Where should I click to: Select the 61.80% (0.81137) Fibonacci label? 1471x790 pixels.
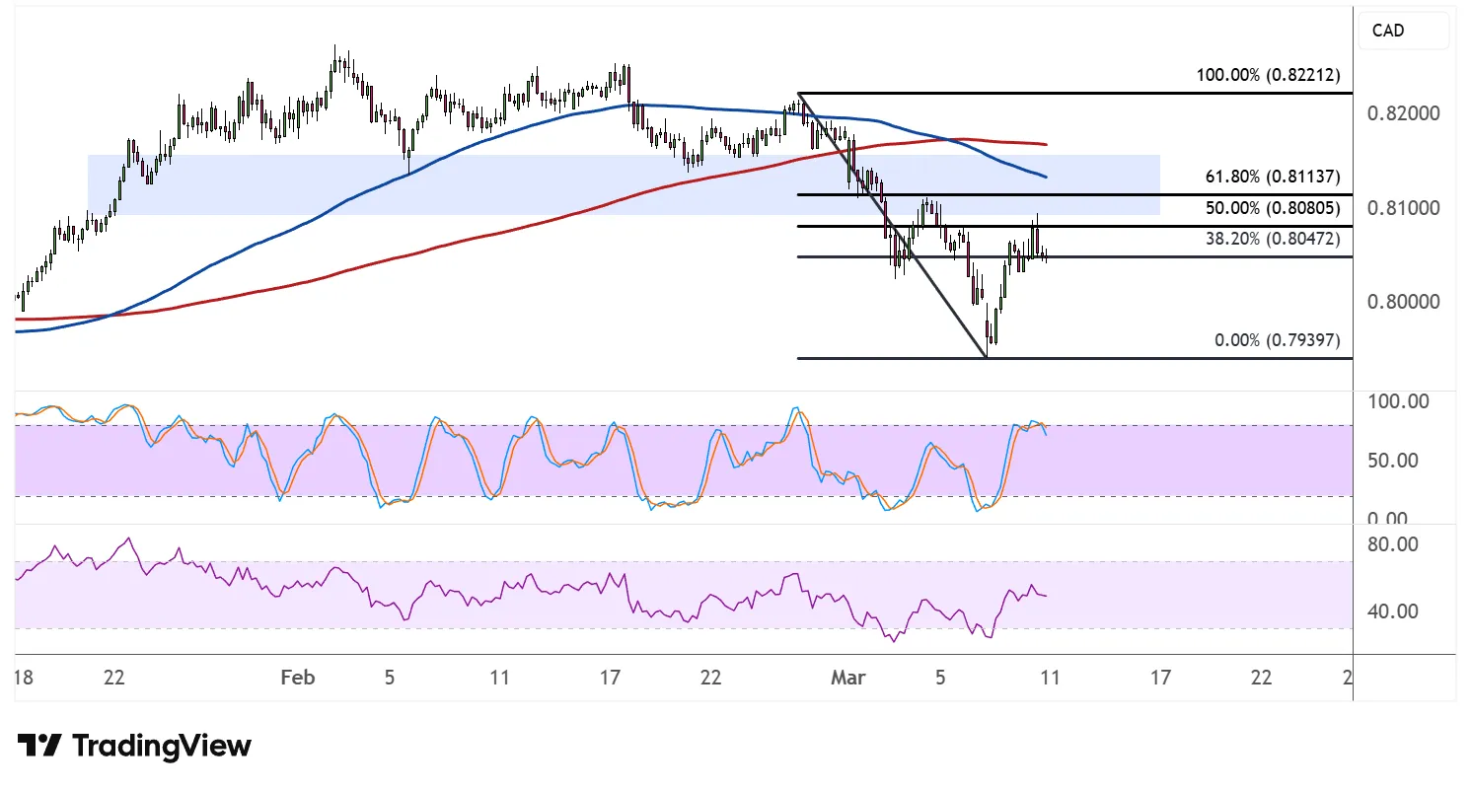point(1272,177)
